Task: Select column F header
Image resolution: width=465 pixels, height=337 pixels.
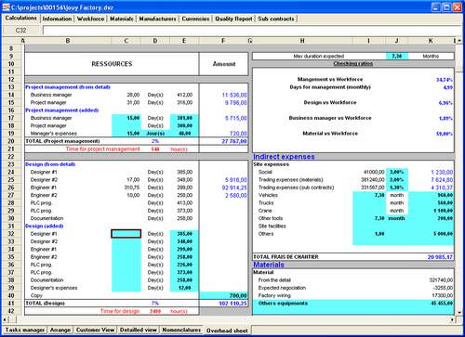Action: 223,41
